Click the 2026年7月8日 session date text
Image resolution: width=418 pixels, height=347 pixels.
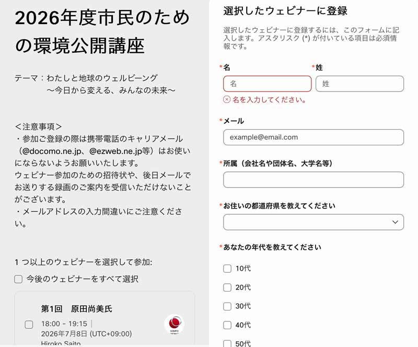[64, 334]
